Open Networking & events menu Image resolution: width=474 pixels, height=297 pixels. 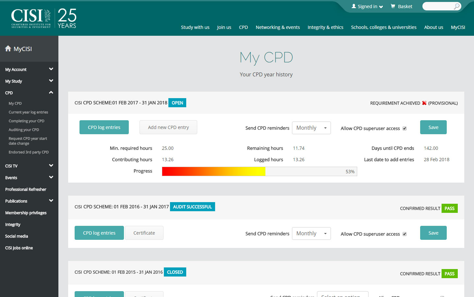[x=277, y=27]
